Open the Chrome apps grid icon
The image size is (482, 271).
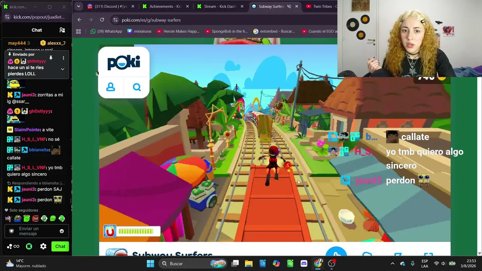[x=78, y=32]
